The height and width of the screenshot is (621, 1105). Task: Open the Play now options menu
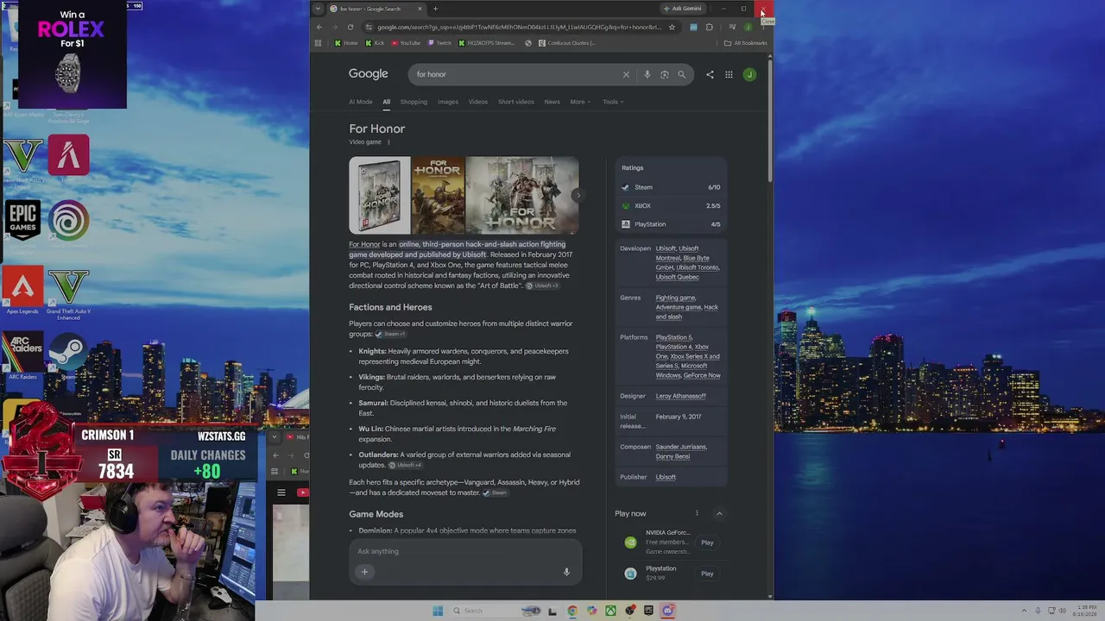coord(697,513)
